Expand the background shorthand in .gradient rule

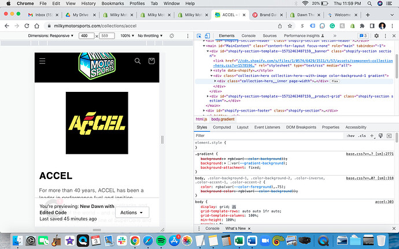[x=225, y=163]
